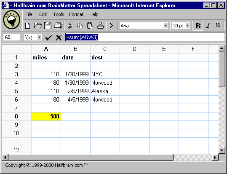The height and width of the screenshot is (174, 227).
Task: Open the Arial font dropdown
Action: (166, 26)
